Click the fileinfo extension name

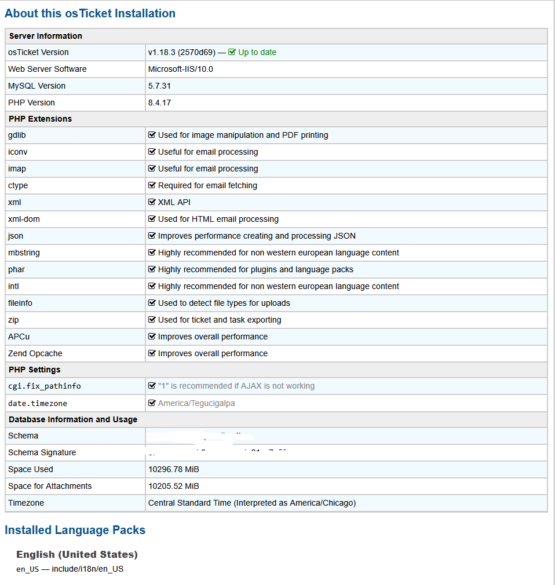coord(20,303)
